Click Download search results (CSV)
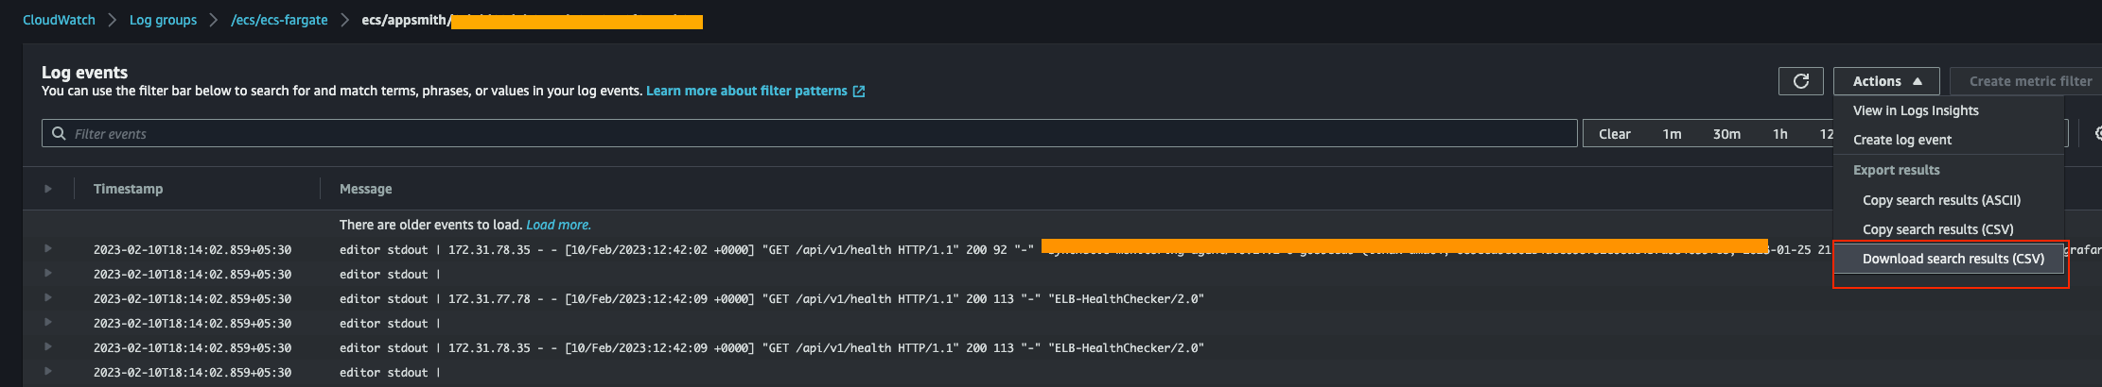The width and height of the screenshot is (2102, 387). pos(1953,259)
